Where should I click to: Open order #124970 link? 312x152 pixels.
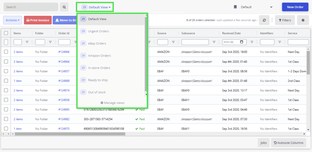64,129
